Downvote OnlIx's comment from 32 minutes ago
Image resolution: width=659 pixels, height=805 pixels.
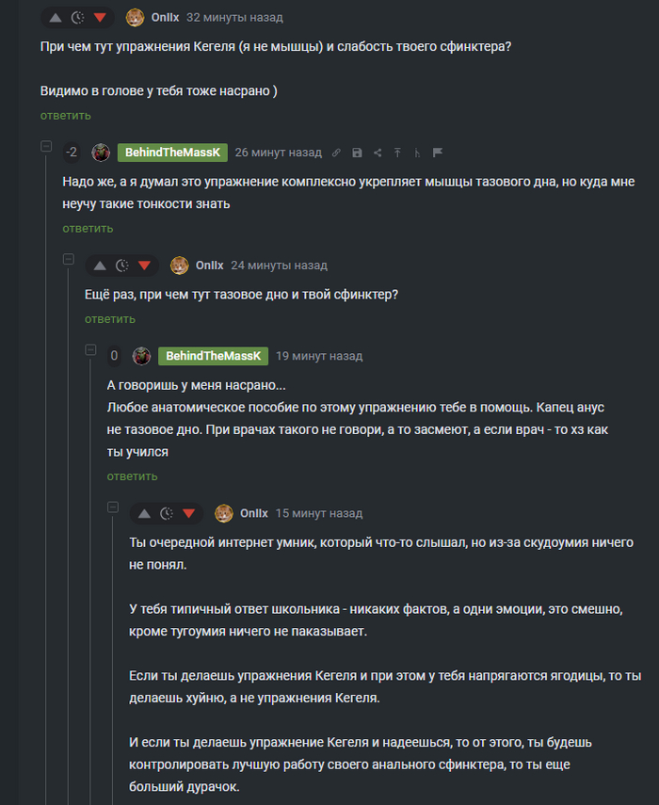[x=100, y=18]
